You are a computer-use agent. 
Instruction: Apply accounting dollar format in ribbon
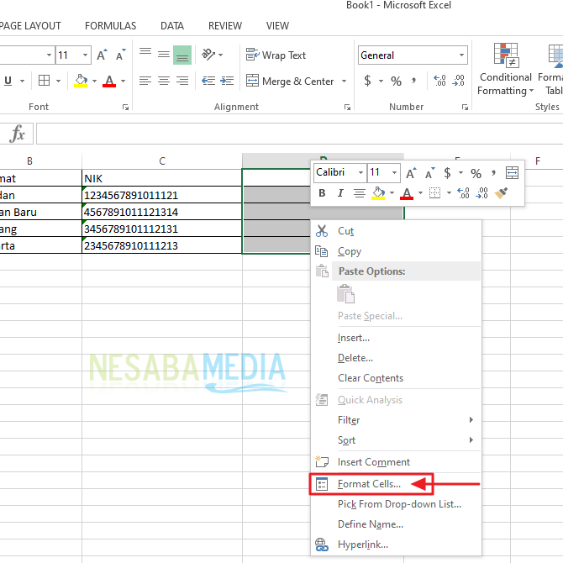pos(367,81)
